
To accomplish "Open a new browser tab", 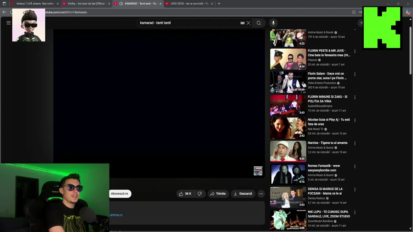I will (219, 4).
